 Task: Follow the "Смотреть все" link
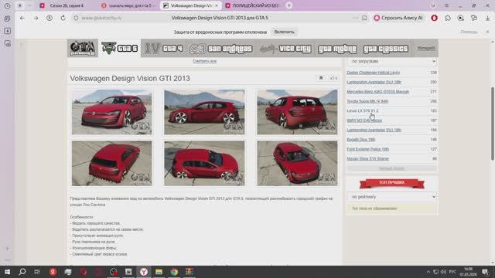[204, 61]
